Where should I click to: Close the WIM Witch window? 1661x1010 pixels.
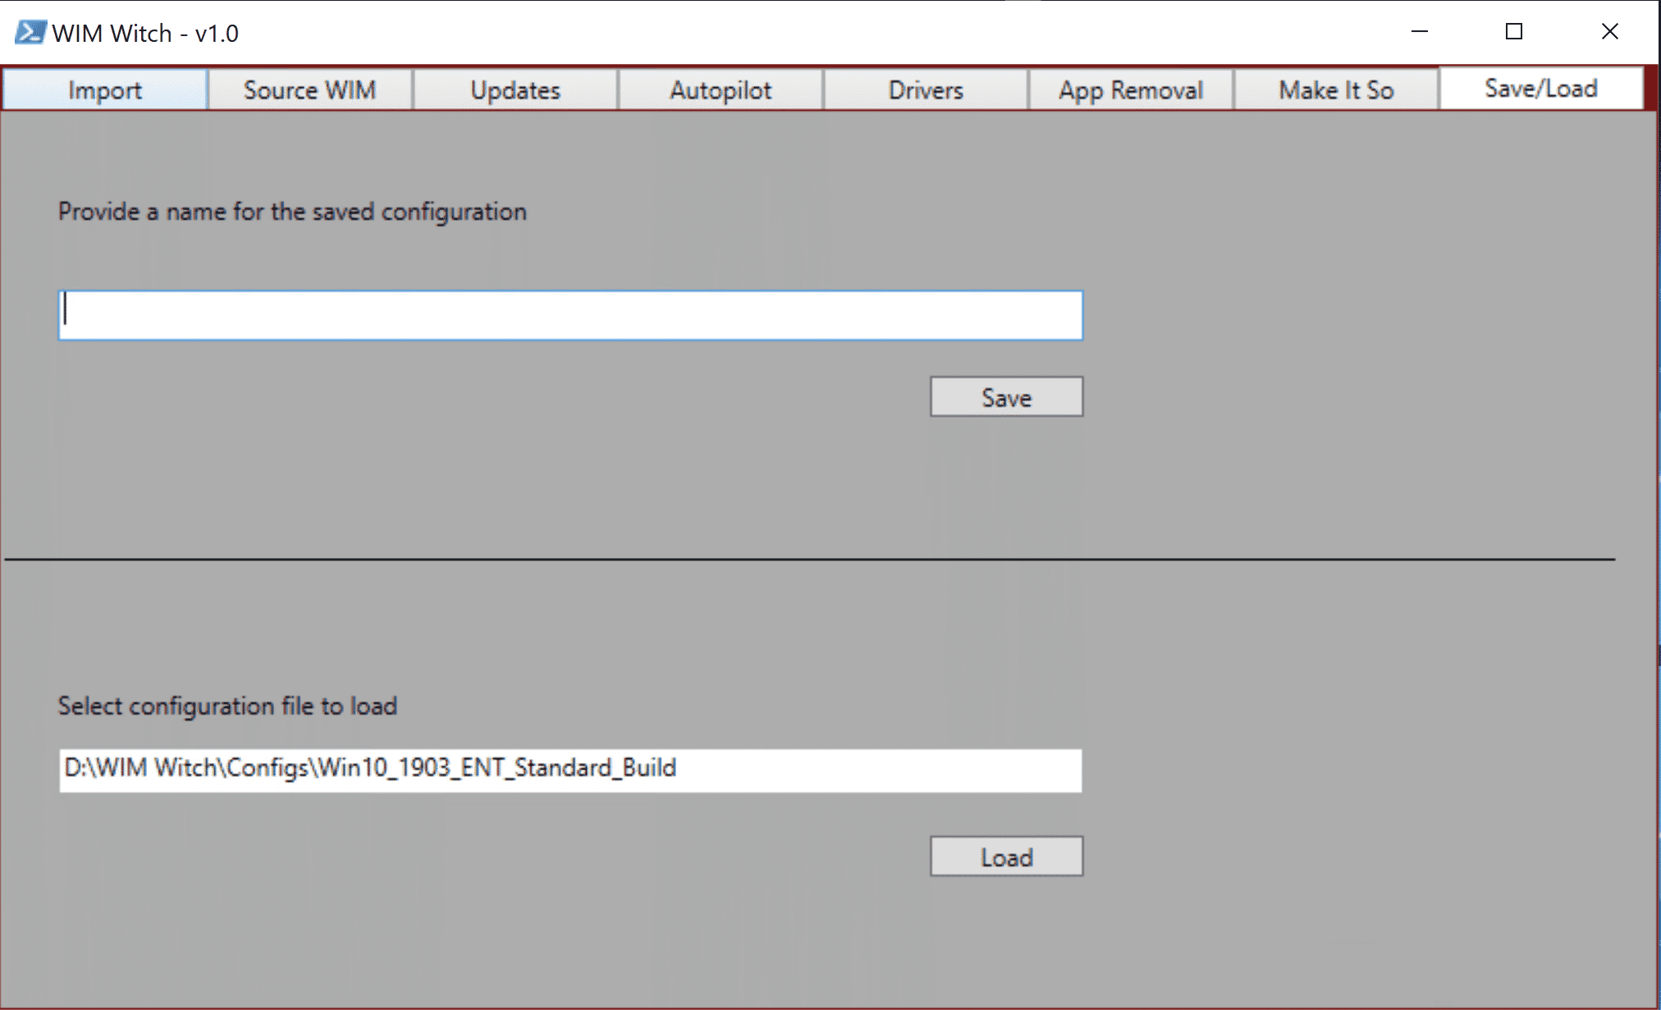point(1609,31)
